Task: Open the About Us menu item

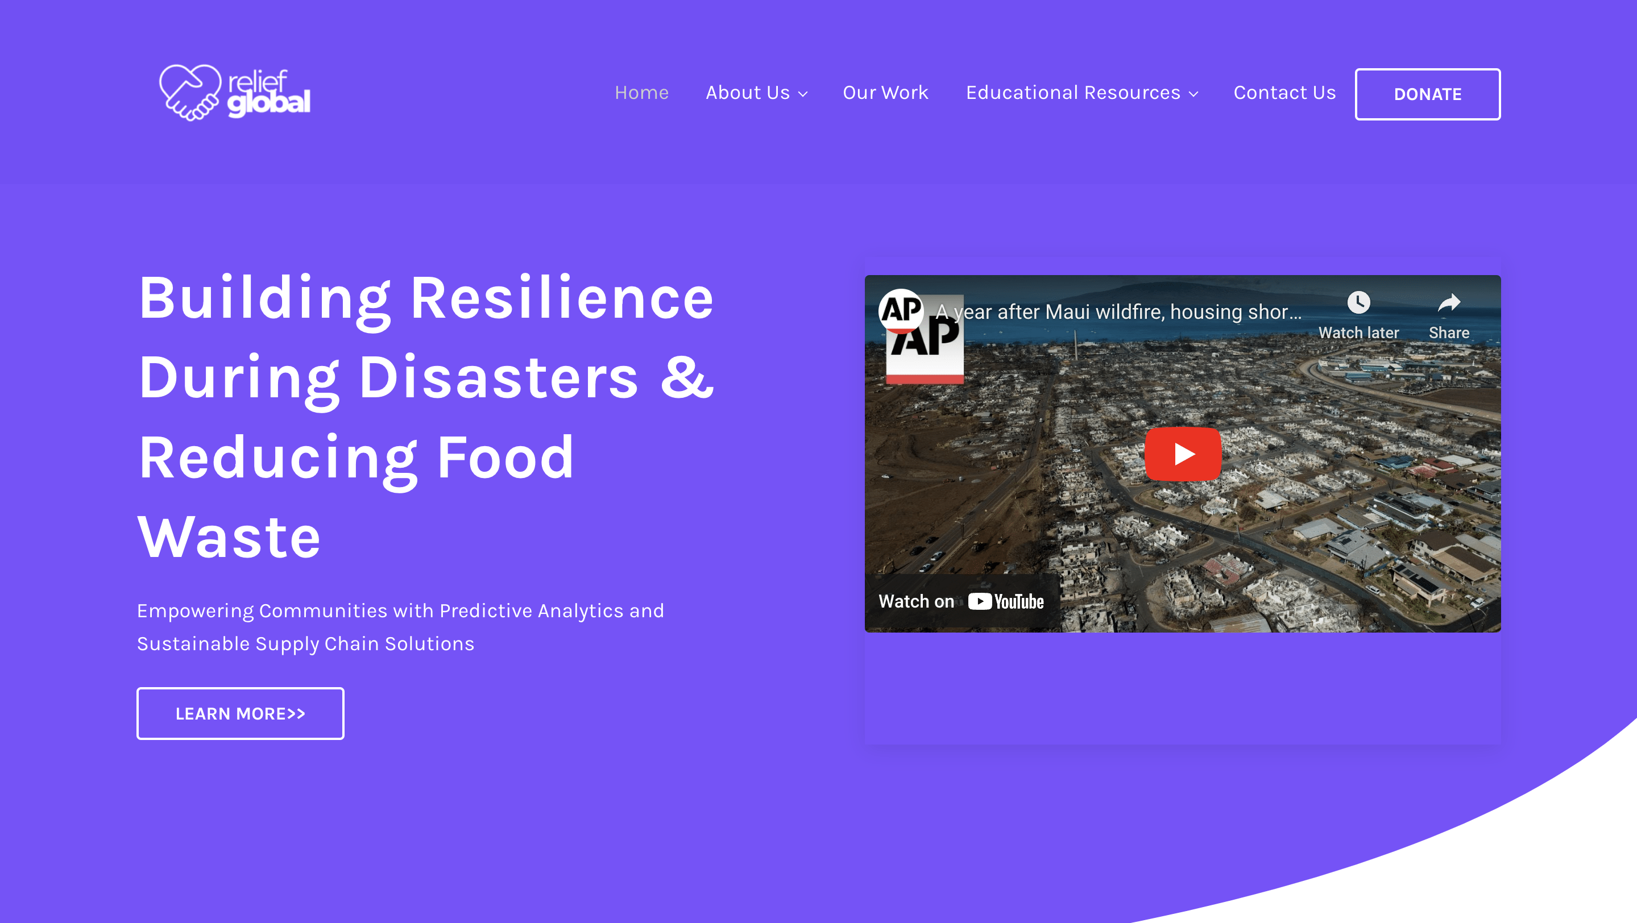Action: pos(748,93)
